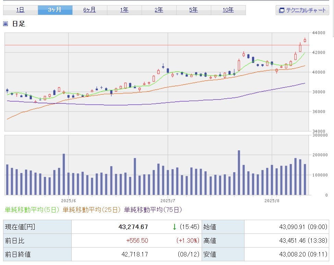This screenshot has height=265, width=334.
Task: Open the 6ヶ月 chart range
Action: pyautogui.click(x=90, y=10)
